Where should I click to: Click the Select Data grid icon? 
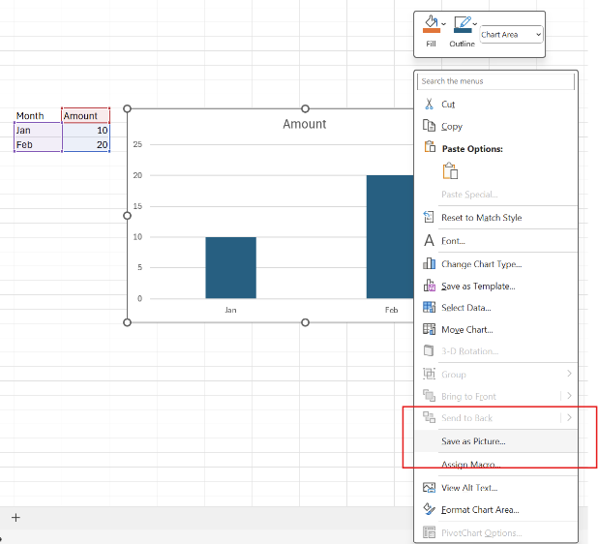429,307
